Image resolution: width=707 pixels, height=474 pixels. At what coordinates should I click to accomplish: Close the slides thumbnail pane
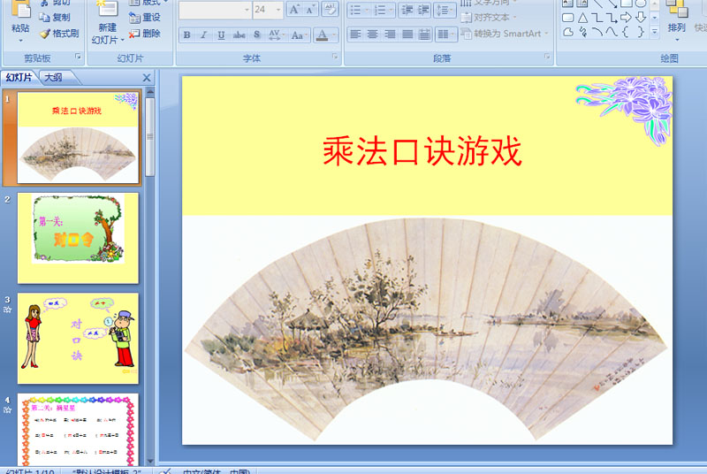(147, 78)
